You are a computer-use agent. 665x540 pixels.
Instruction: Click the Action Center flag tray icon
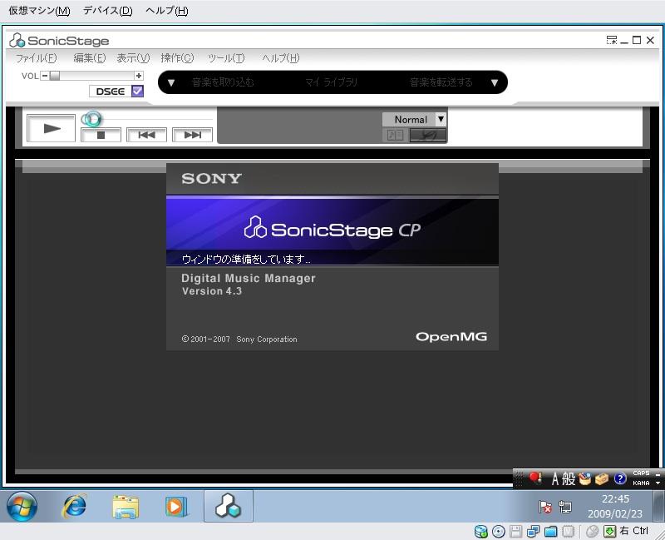tap(545, 507)
